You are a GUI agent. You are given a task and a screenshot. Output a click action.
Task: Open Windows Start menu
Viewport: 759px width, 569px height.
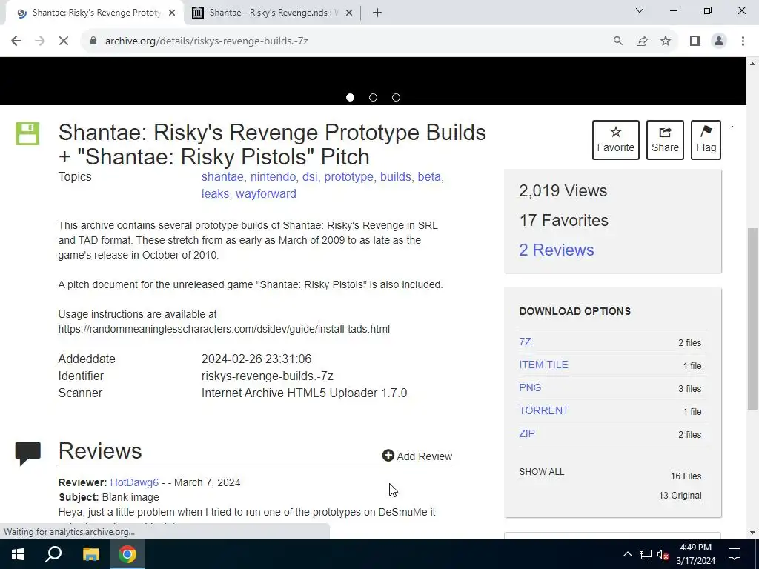18,554
